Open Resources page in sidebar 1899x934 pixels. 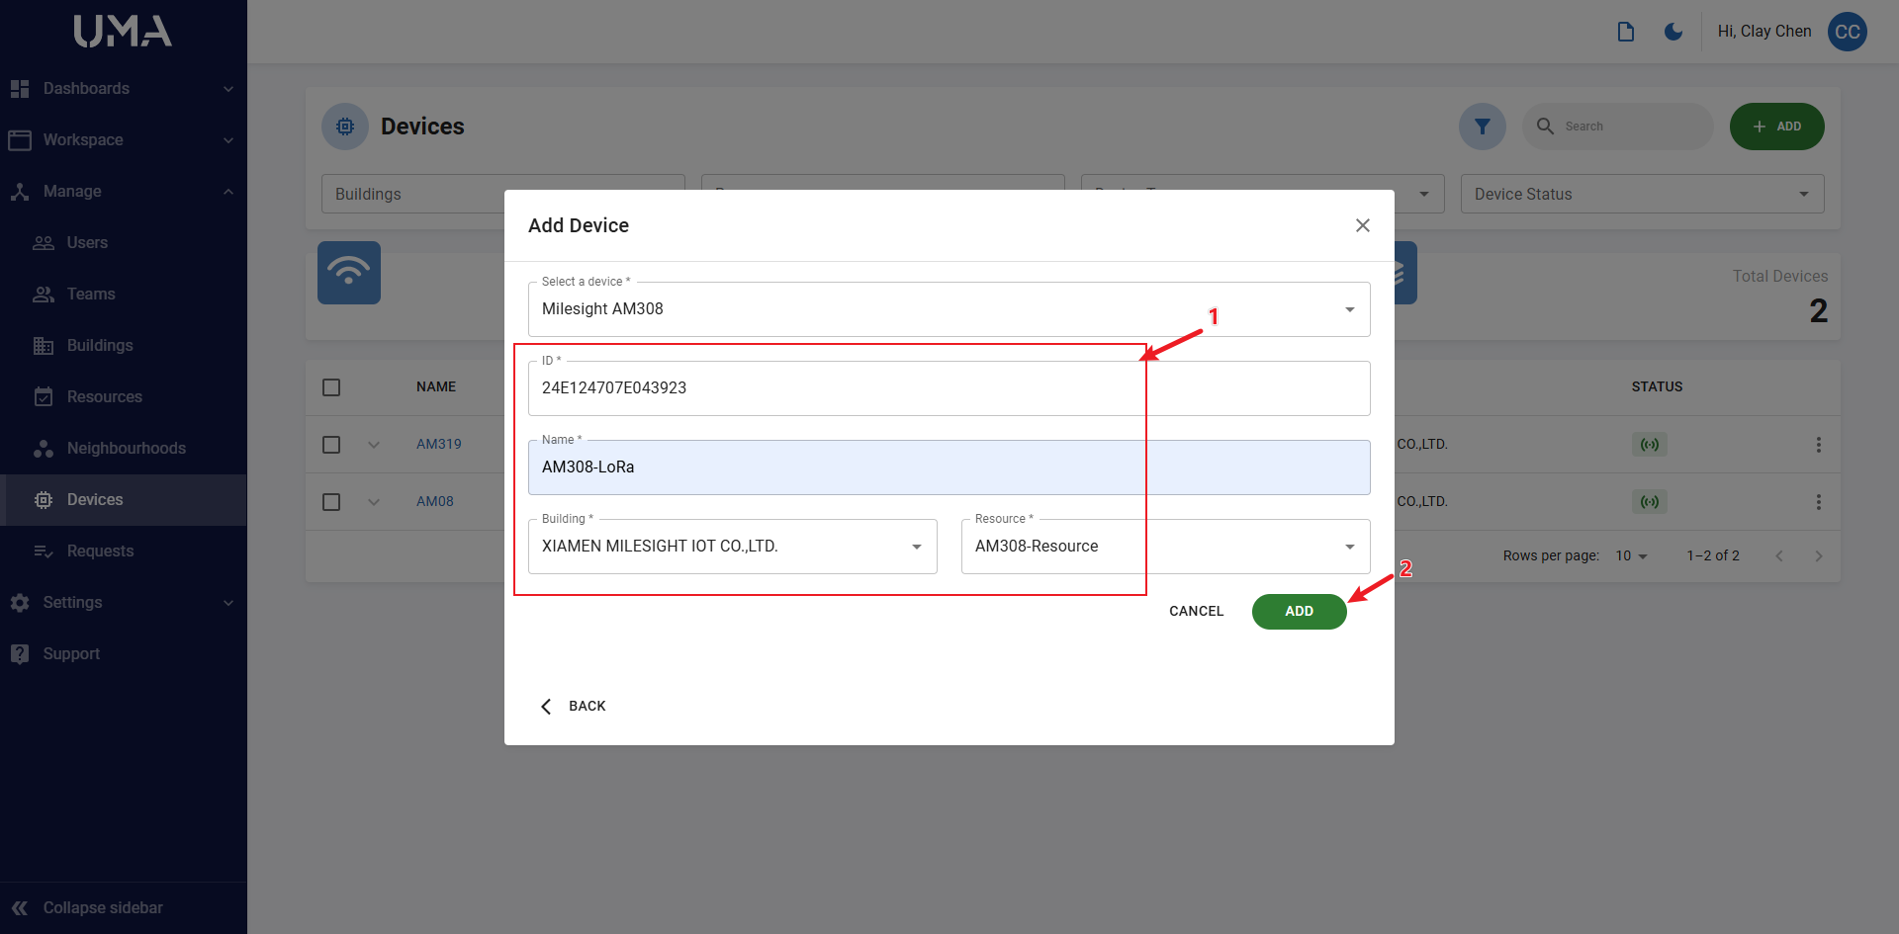coord(123,397)
